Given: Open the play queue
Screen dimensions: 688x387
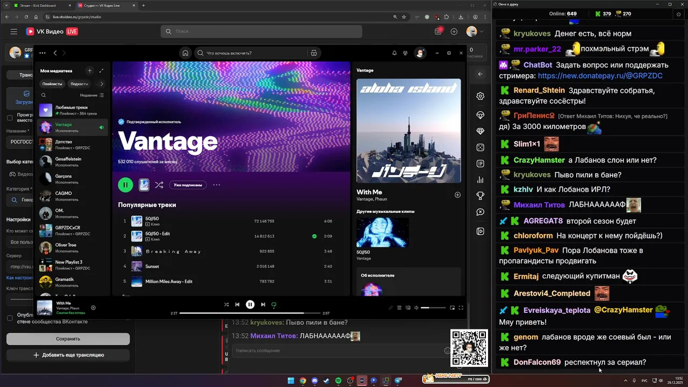Looking at the screenshot, I should coord(399,308).
